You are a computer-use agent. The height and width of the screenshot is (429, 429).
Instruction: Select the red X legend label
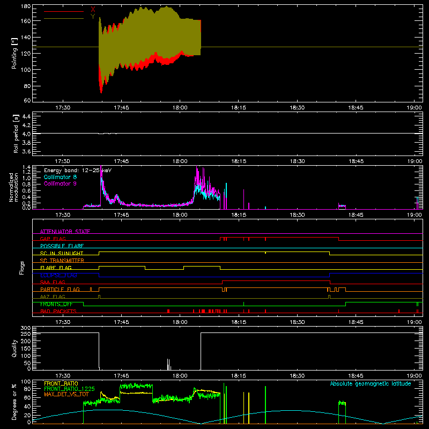93,9
